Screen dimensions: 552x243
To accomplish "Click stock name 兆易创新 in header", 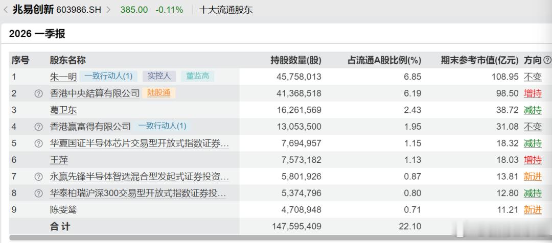I will [33, 10].
